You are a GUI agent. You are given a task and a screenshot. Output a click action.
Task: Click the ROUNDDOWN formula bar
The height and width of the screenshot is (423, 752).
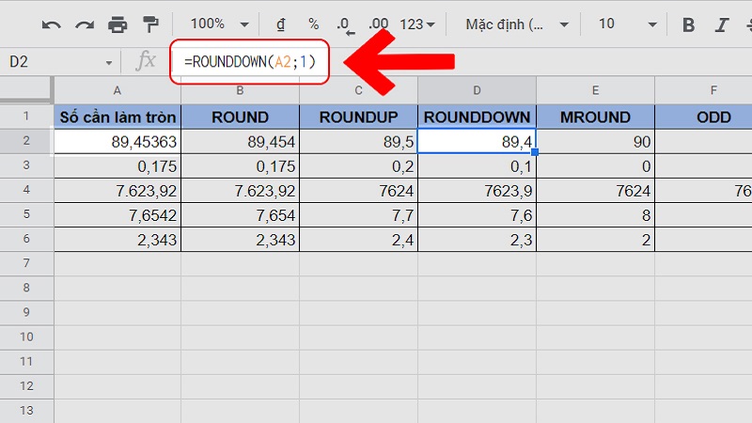(x=250, y=62)
